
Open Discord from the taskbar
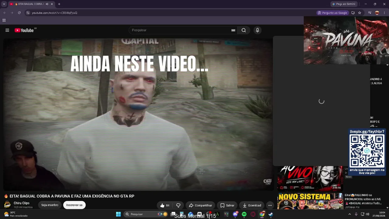pos(235,214)
